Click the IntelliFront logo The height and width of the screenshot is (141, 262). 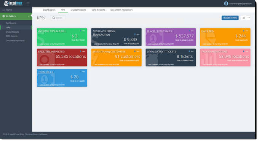click(13, 3)
